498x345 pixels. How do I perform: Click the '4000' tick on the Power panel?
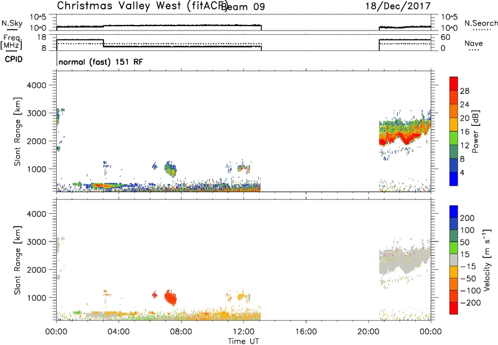36,85
